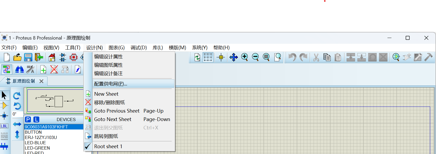
Task: Flip vertically with the Y-mirror arrow
Action: (17, 134)
